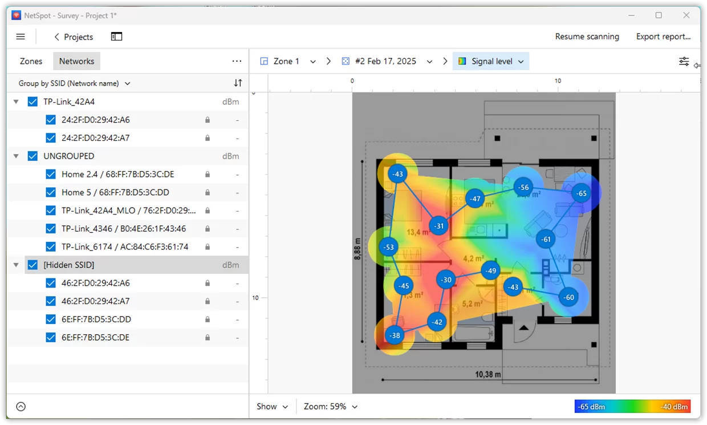
Task: Uncheck the 46:2F:D0:29:42:A6 checkbox
Action: point(51,283)
